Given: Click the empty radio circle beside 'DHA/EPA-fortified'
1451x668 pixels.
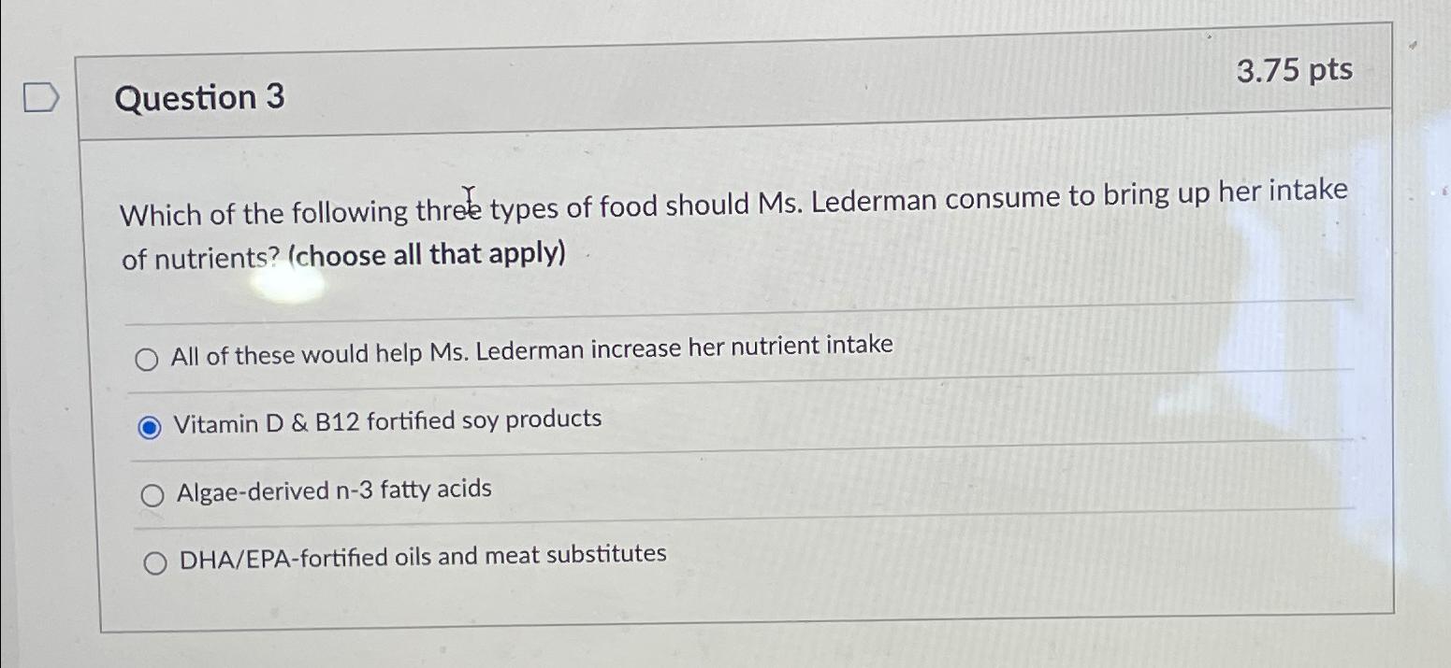Looking at the screenshot, I should click(154, 561).
